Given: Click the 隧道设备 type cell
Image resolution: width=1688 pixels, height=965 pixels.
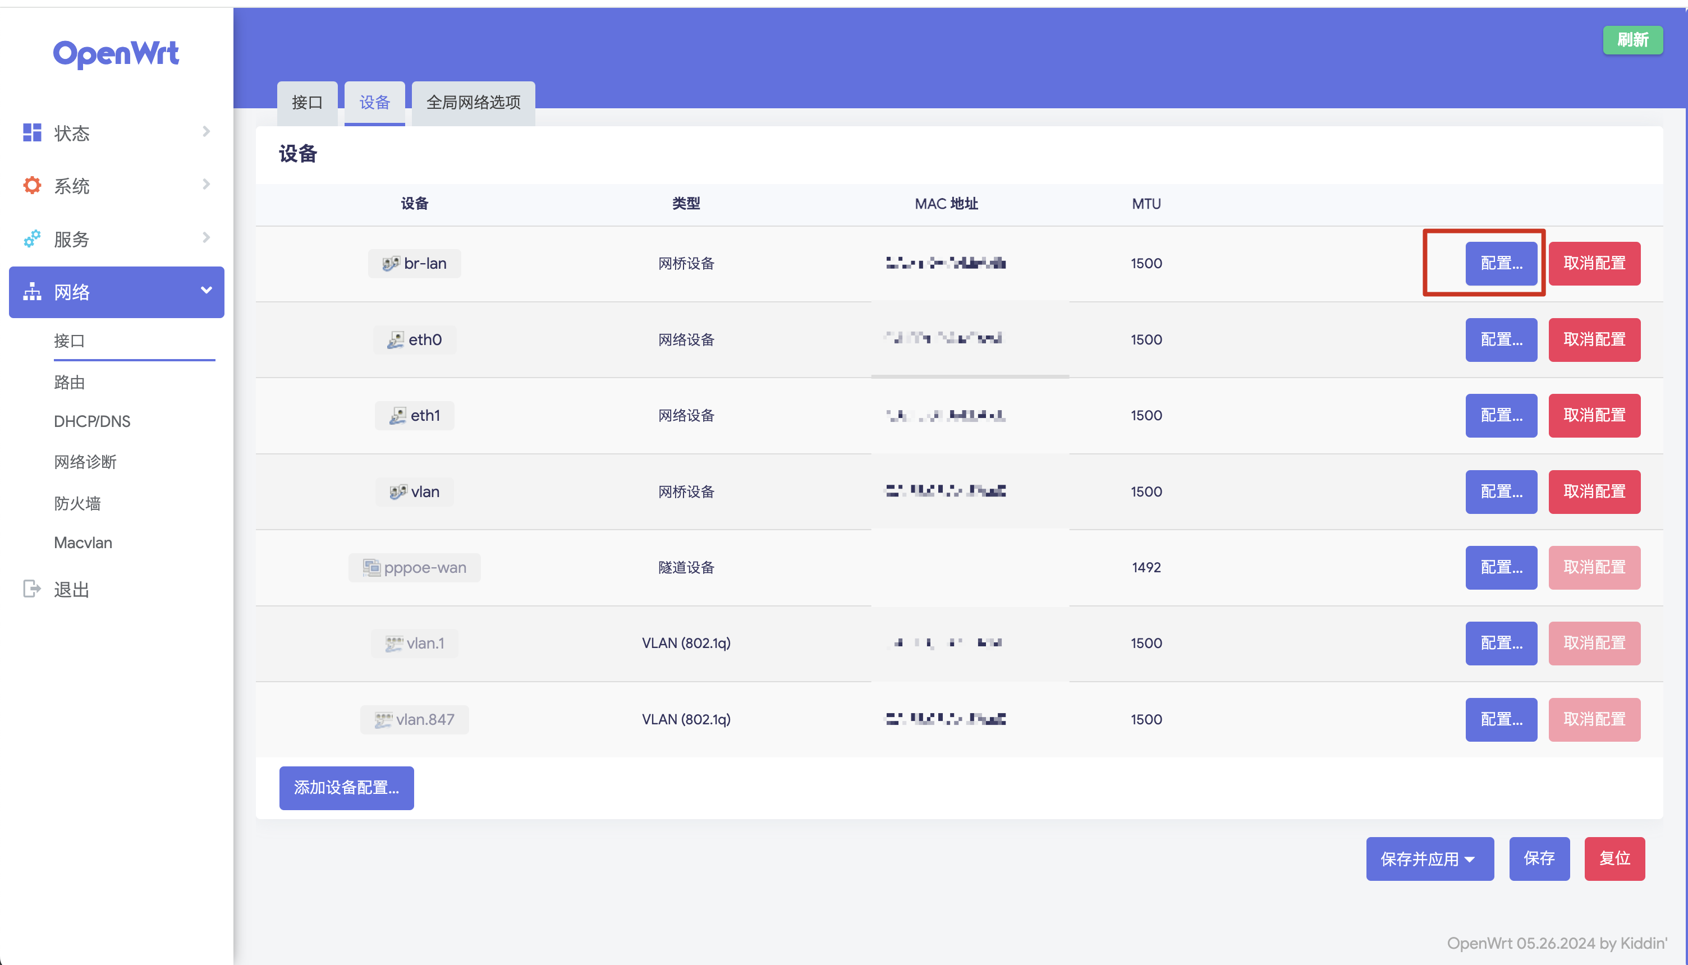Looking at the screenshot, I should [686, 568].
